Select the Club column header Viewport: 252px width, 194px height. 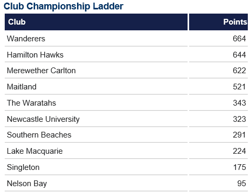point(96,22)
